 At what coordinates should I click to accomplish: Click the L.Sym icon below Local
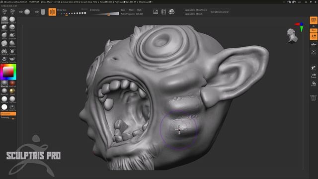tap(314, 44)
